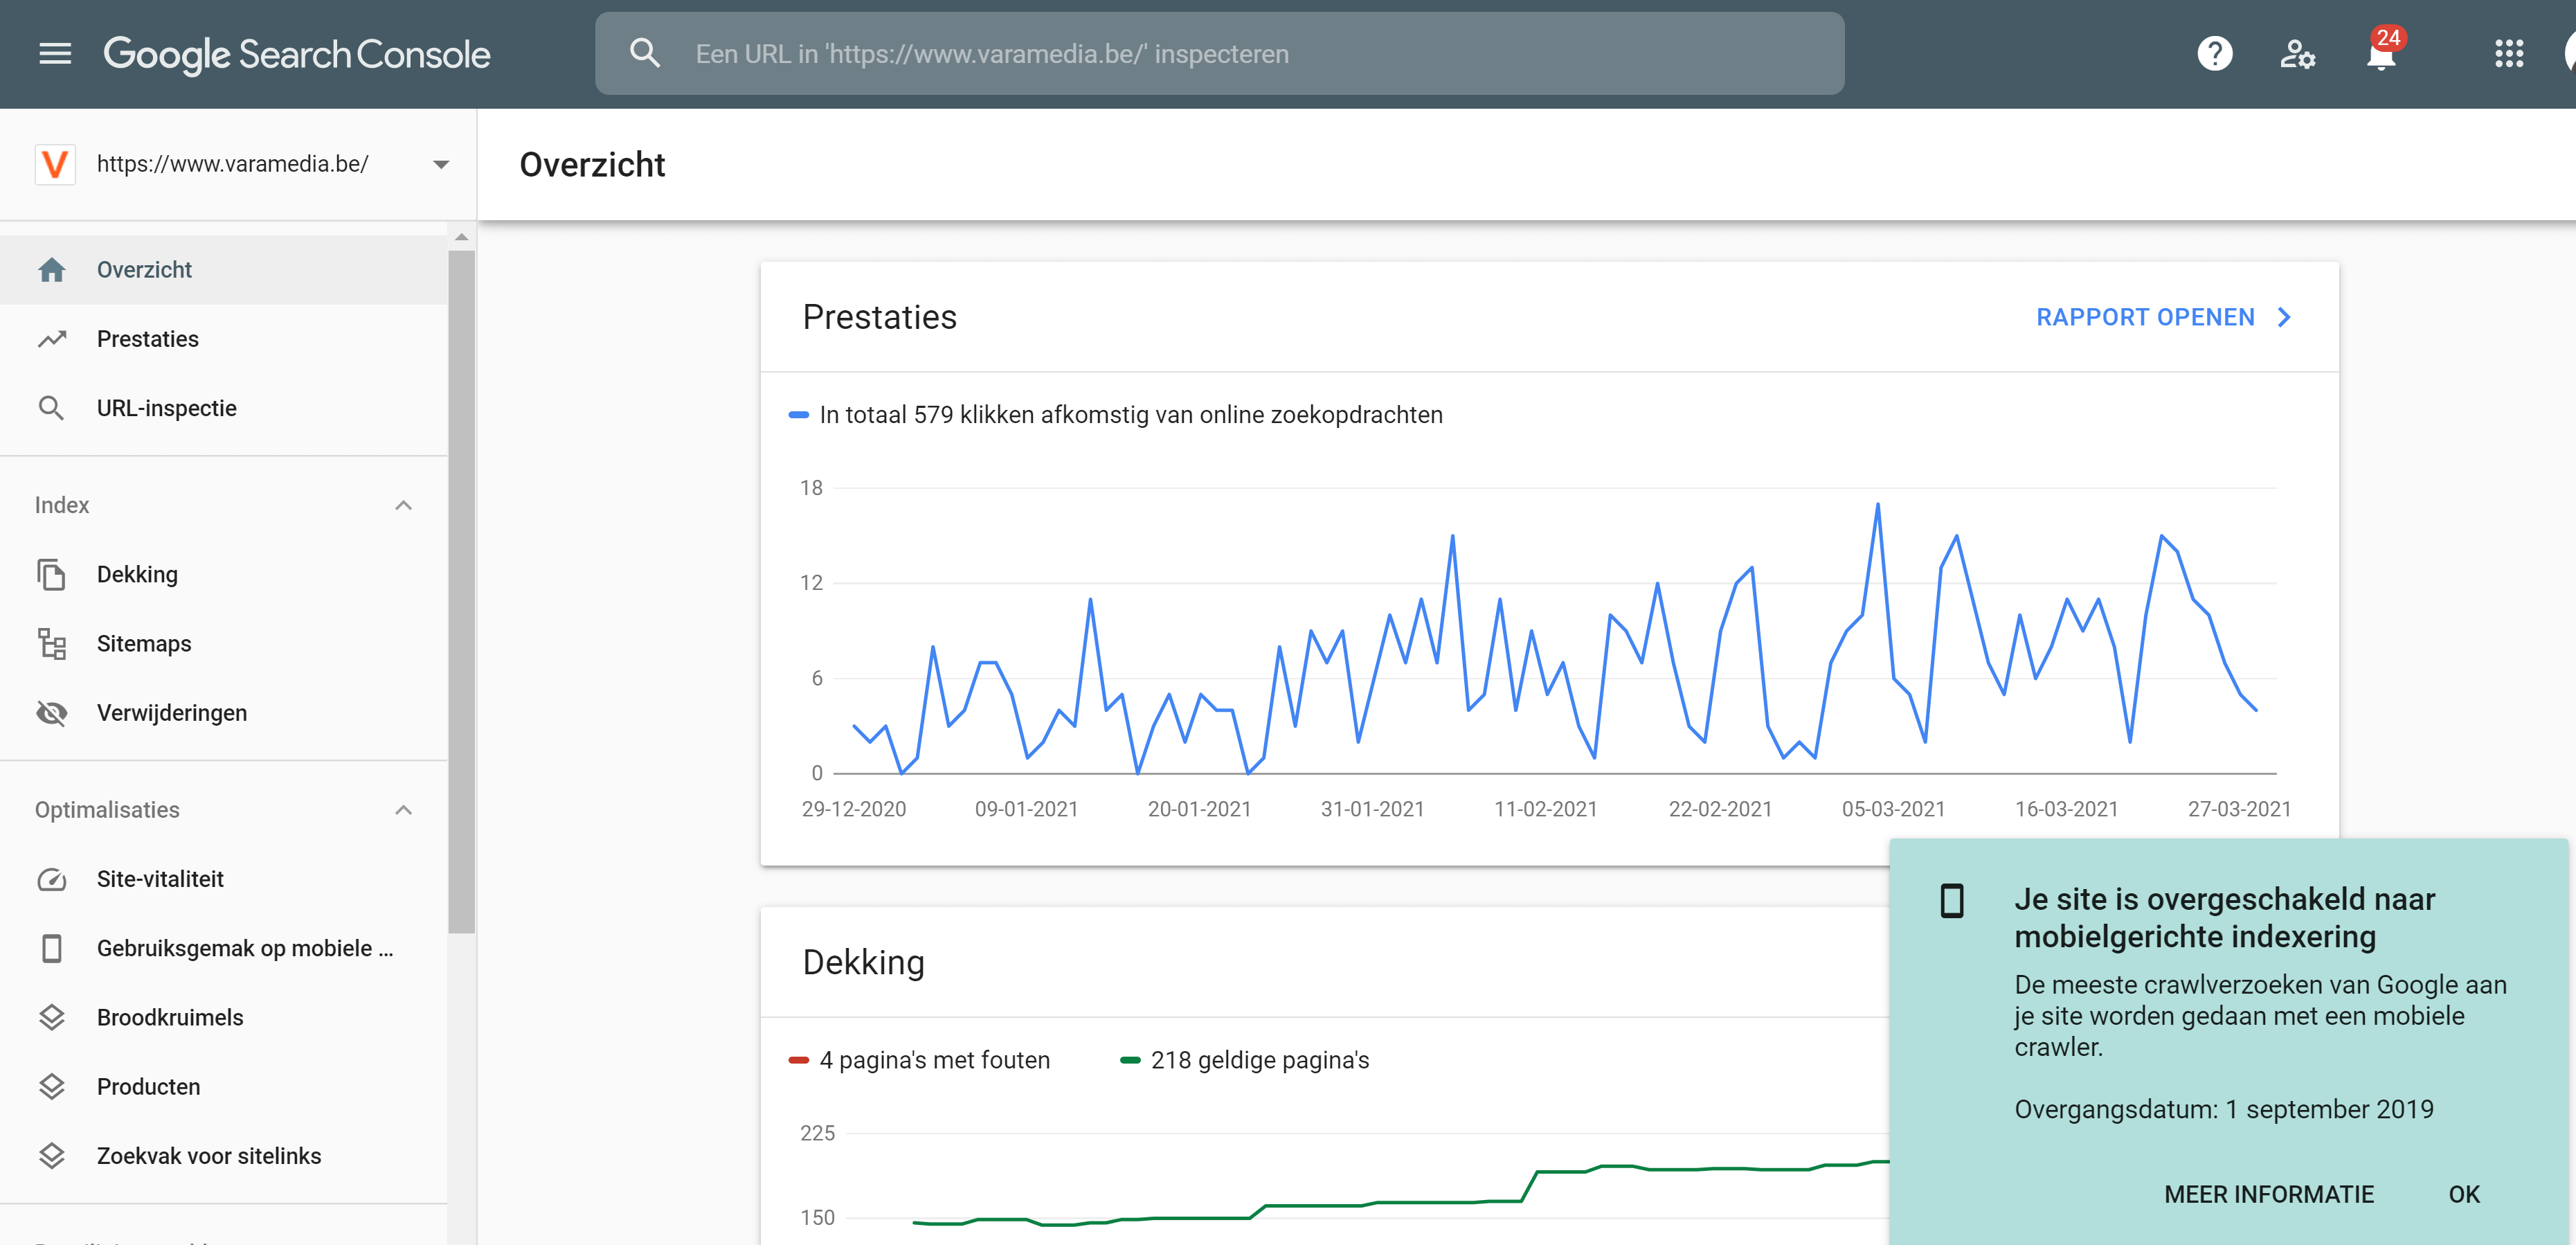2576x1245 pixels.
Task: Open Prestaties in sidebar
Action: click(224, 339)
